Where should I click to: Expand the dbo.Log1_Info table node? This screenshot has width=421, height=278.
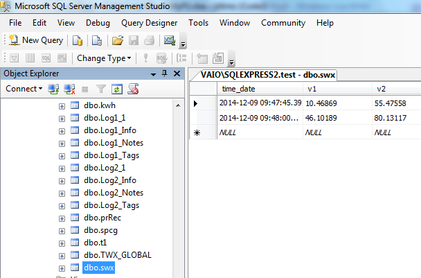click(62, 131)
